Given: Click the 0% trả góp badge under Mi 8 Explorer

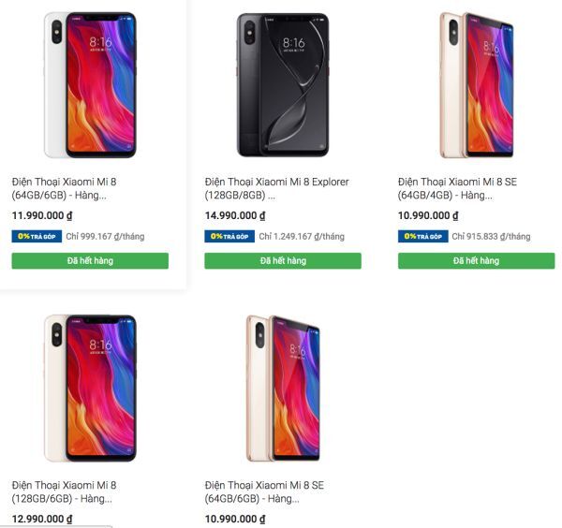Looking at the screenshot, I should tap(229, 237).
